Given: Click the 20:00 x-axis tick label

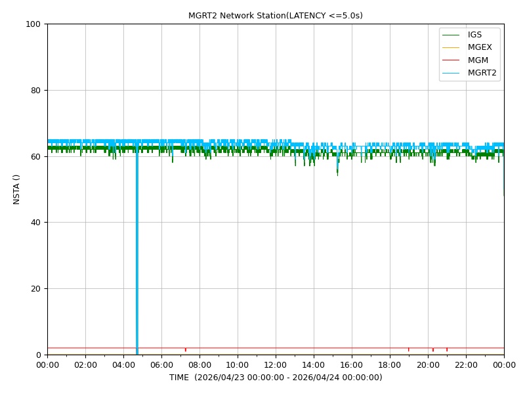Looking at the screenshot, I should (x=428, y=365).
